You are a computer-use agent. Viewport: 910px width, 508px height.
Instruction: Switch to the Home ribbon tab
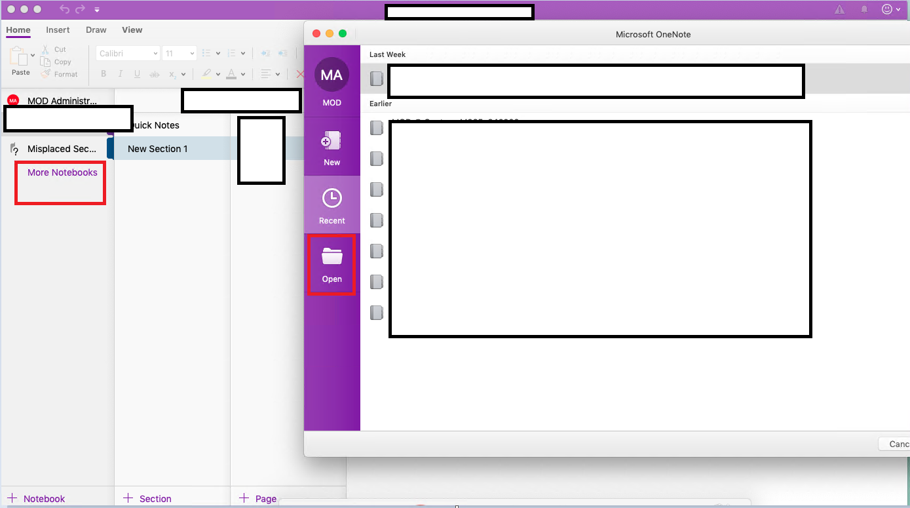click(x=18, y=29)
